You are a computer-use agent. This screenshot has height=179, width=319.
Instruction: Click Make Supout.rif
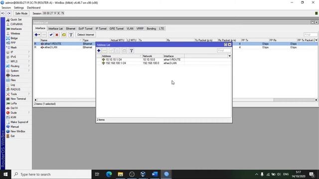pos(19,122)
